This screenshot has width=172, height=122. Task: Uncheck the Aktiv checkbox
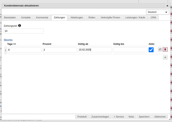[151, 50]
